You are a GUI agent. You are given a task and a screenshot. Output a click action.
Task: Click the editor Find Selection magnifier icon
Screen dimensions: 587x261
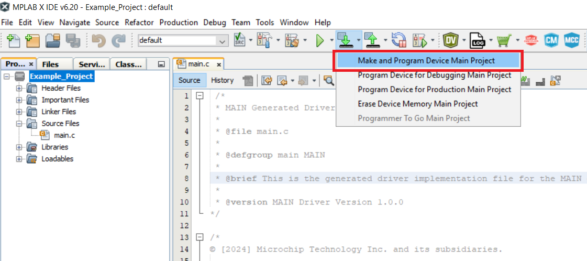click(329, 80)
